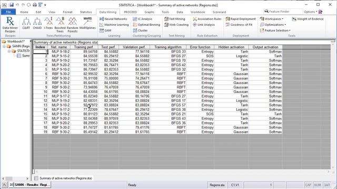Click the SANN - Results button in status bar
The width and height of the screenshot is (337, 189).
click(30, 185)
